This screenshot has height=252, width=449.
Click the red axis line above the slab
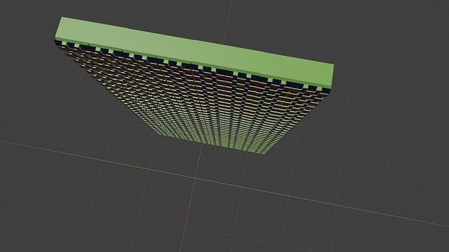click(x=228, y=20)
